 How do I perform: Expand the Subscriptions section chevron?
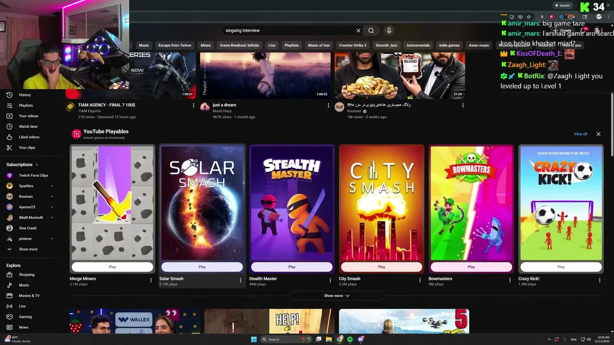click(36, 165)
